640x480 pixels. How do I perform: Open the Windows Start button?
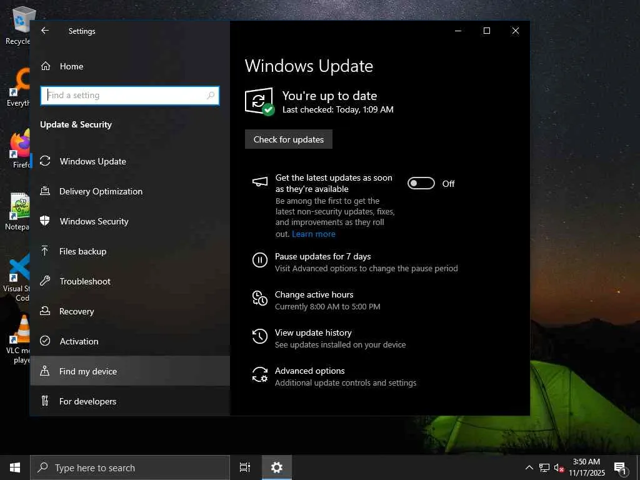coord(15,467)
